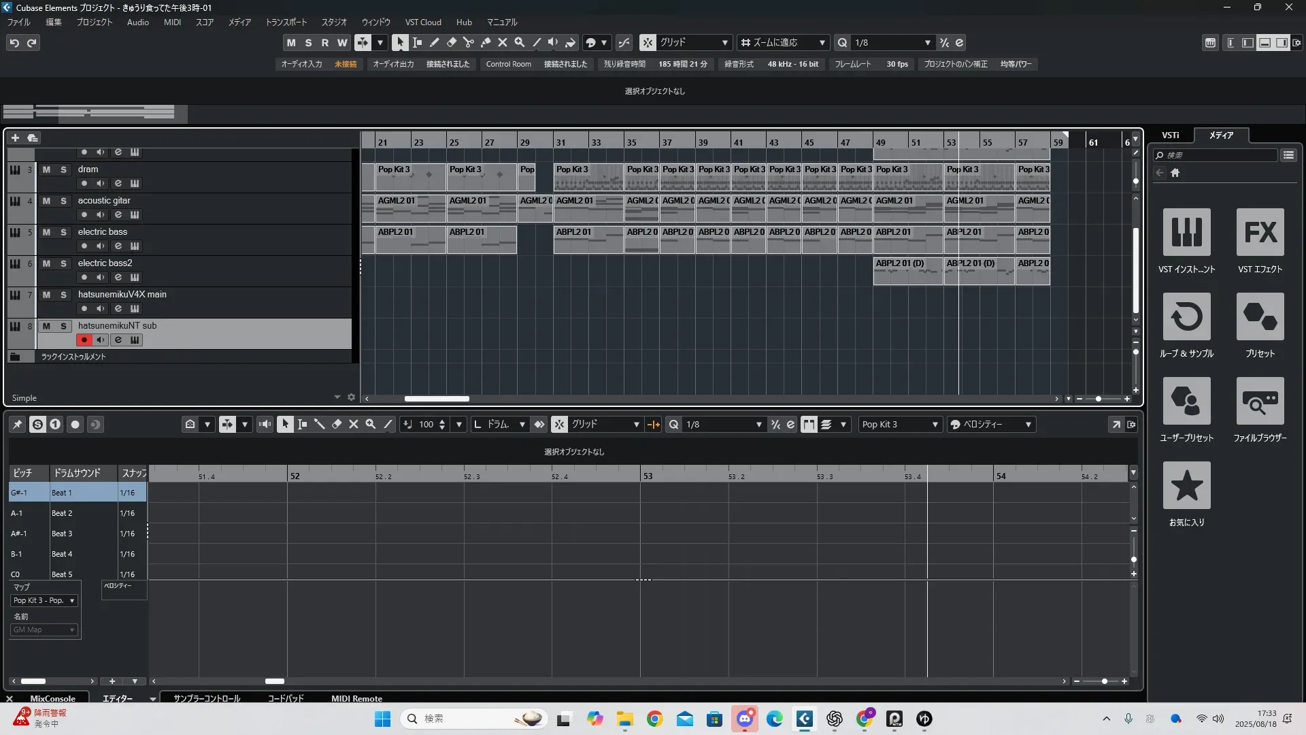Viewport: 1306px width, 735px height.
Task: Open the Favorites star tile
Action: tap(1186, 486)
